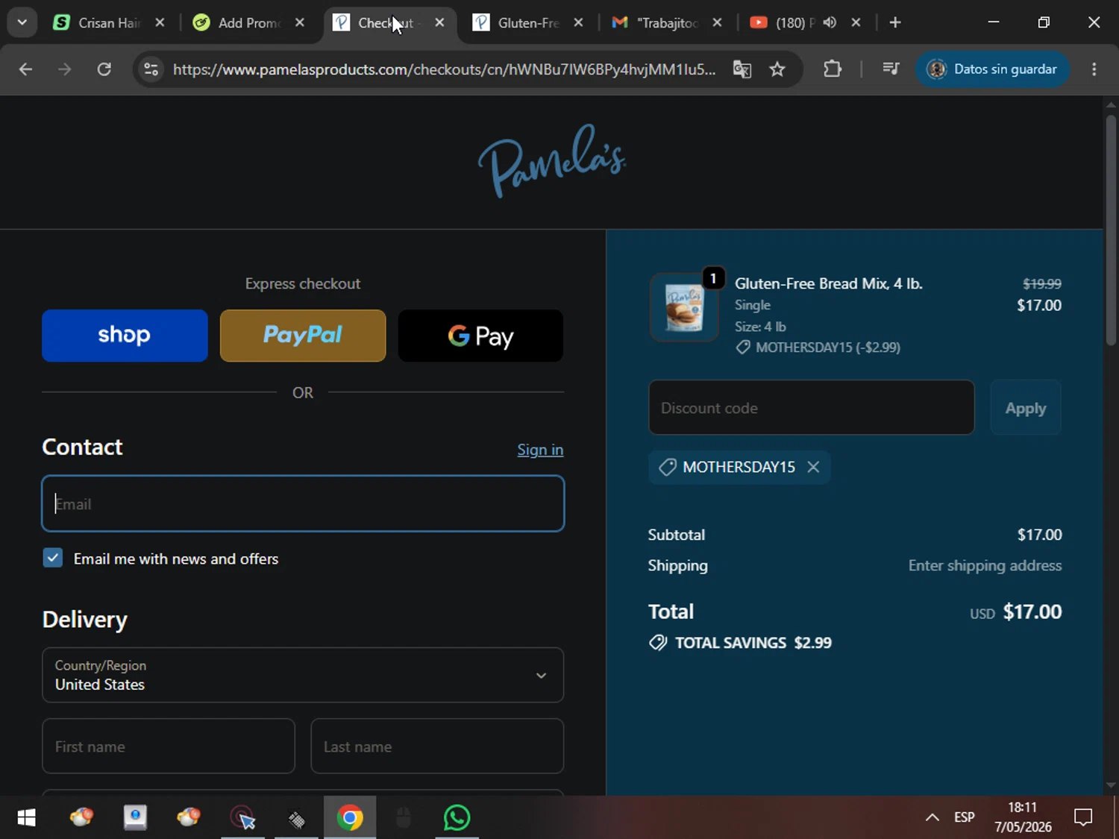Click the First name field
The width and height of the screenshot is (1119, 839).
(169, 746)
